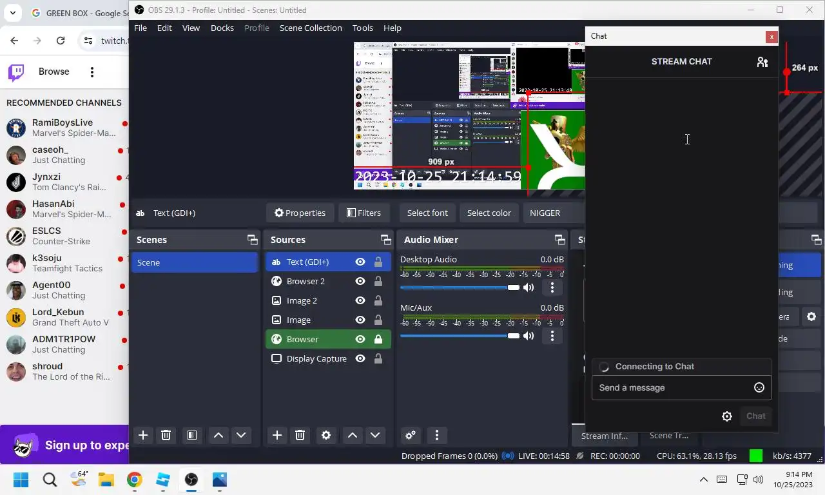Open the Edit menu in OBS
The height and width of the screenshot is (495, 825).
[x=164, y=28]
